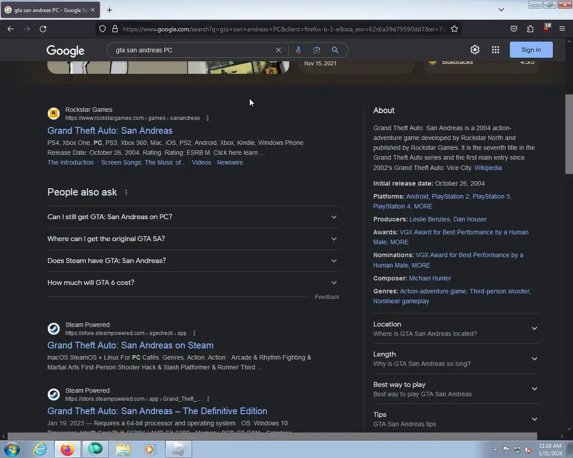Viewport: 573px width, 458px height.
Task: Show hidden system tray icons
Action: coord(495,450)
